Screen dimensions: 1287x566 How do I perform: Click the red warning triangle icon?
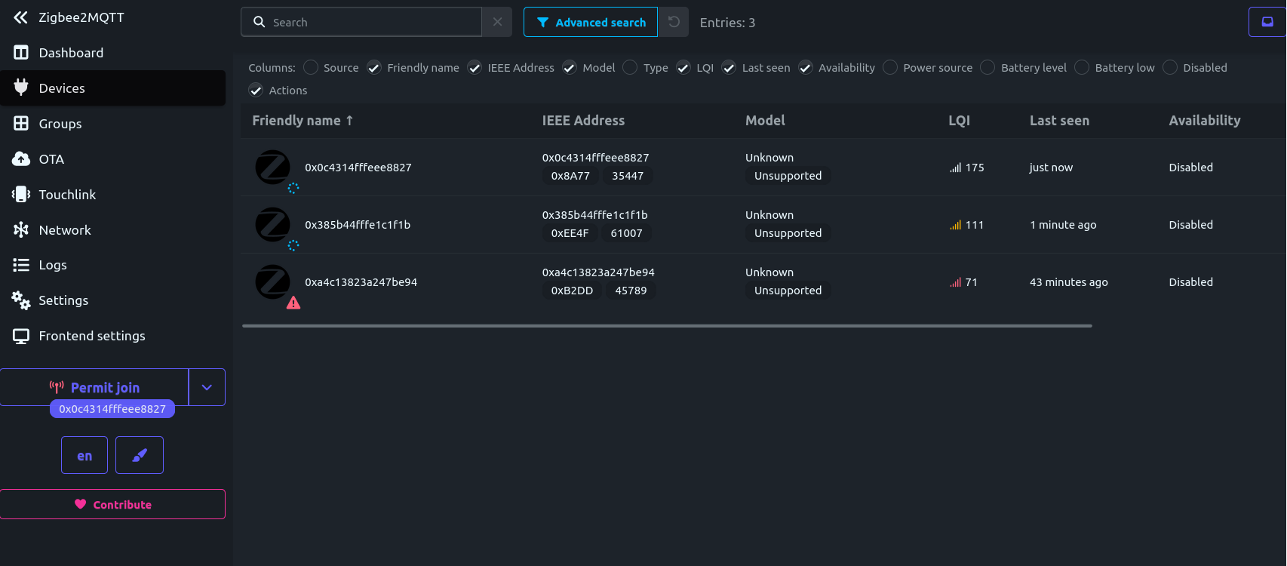pos(293,303)
